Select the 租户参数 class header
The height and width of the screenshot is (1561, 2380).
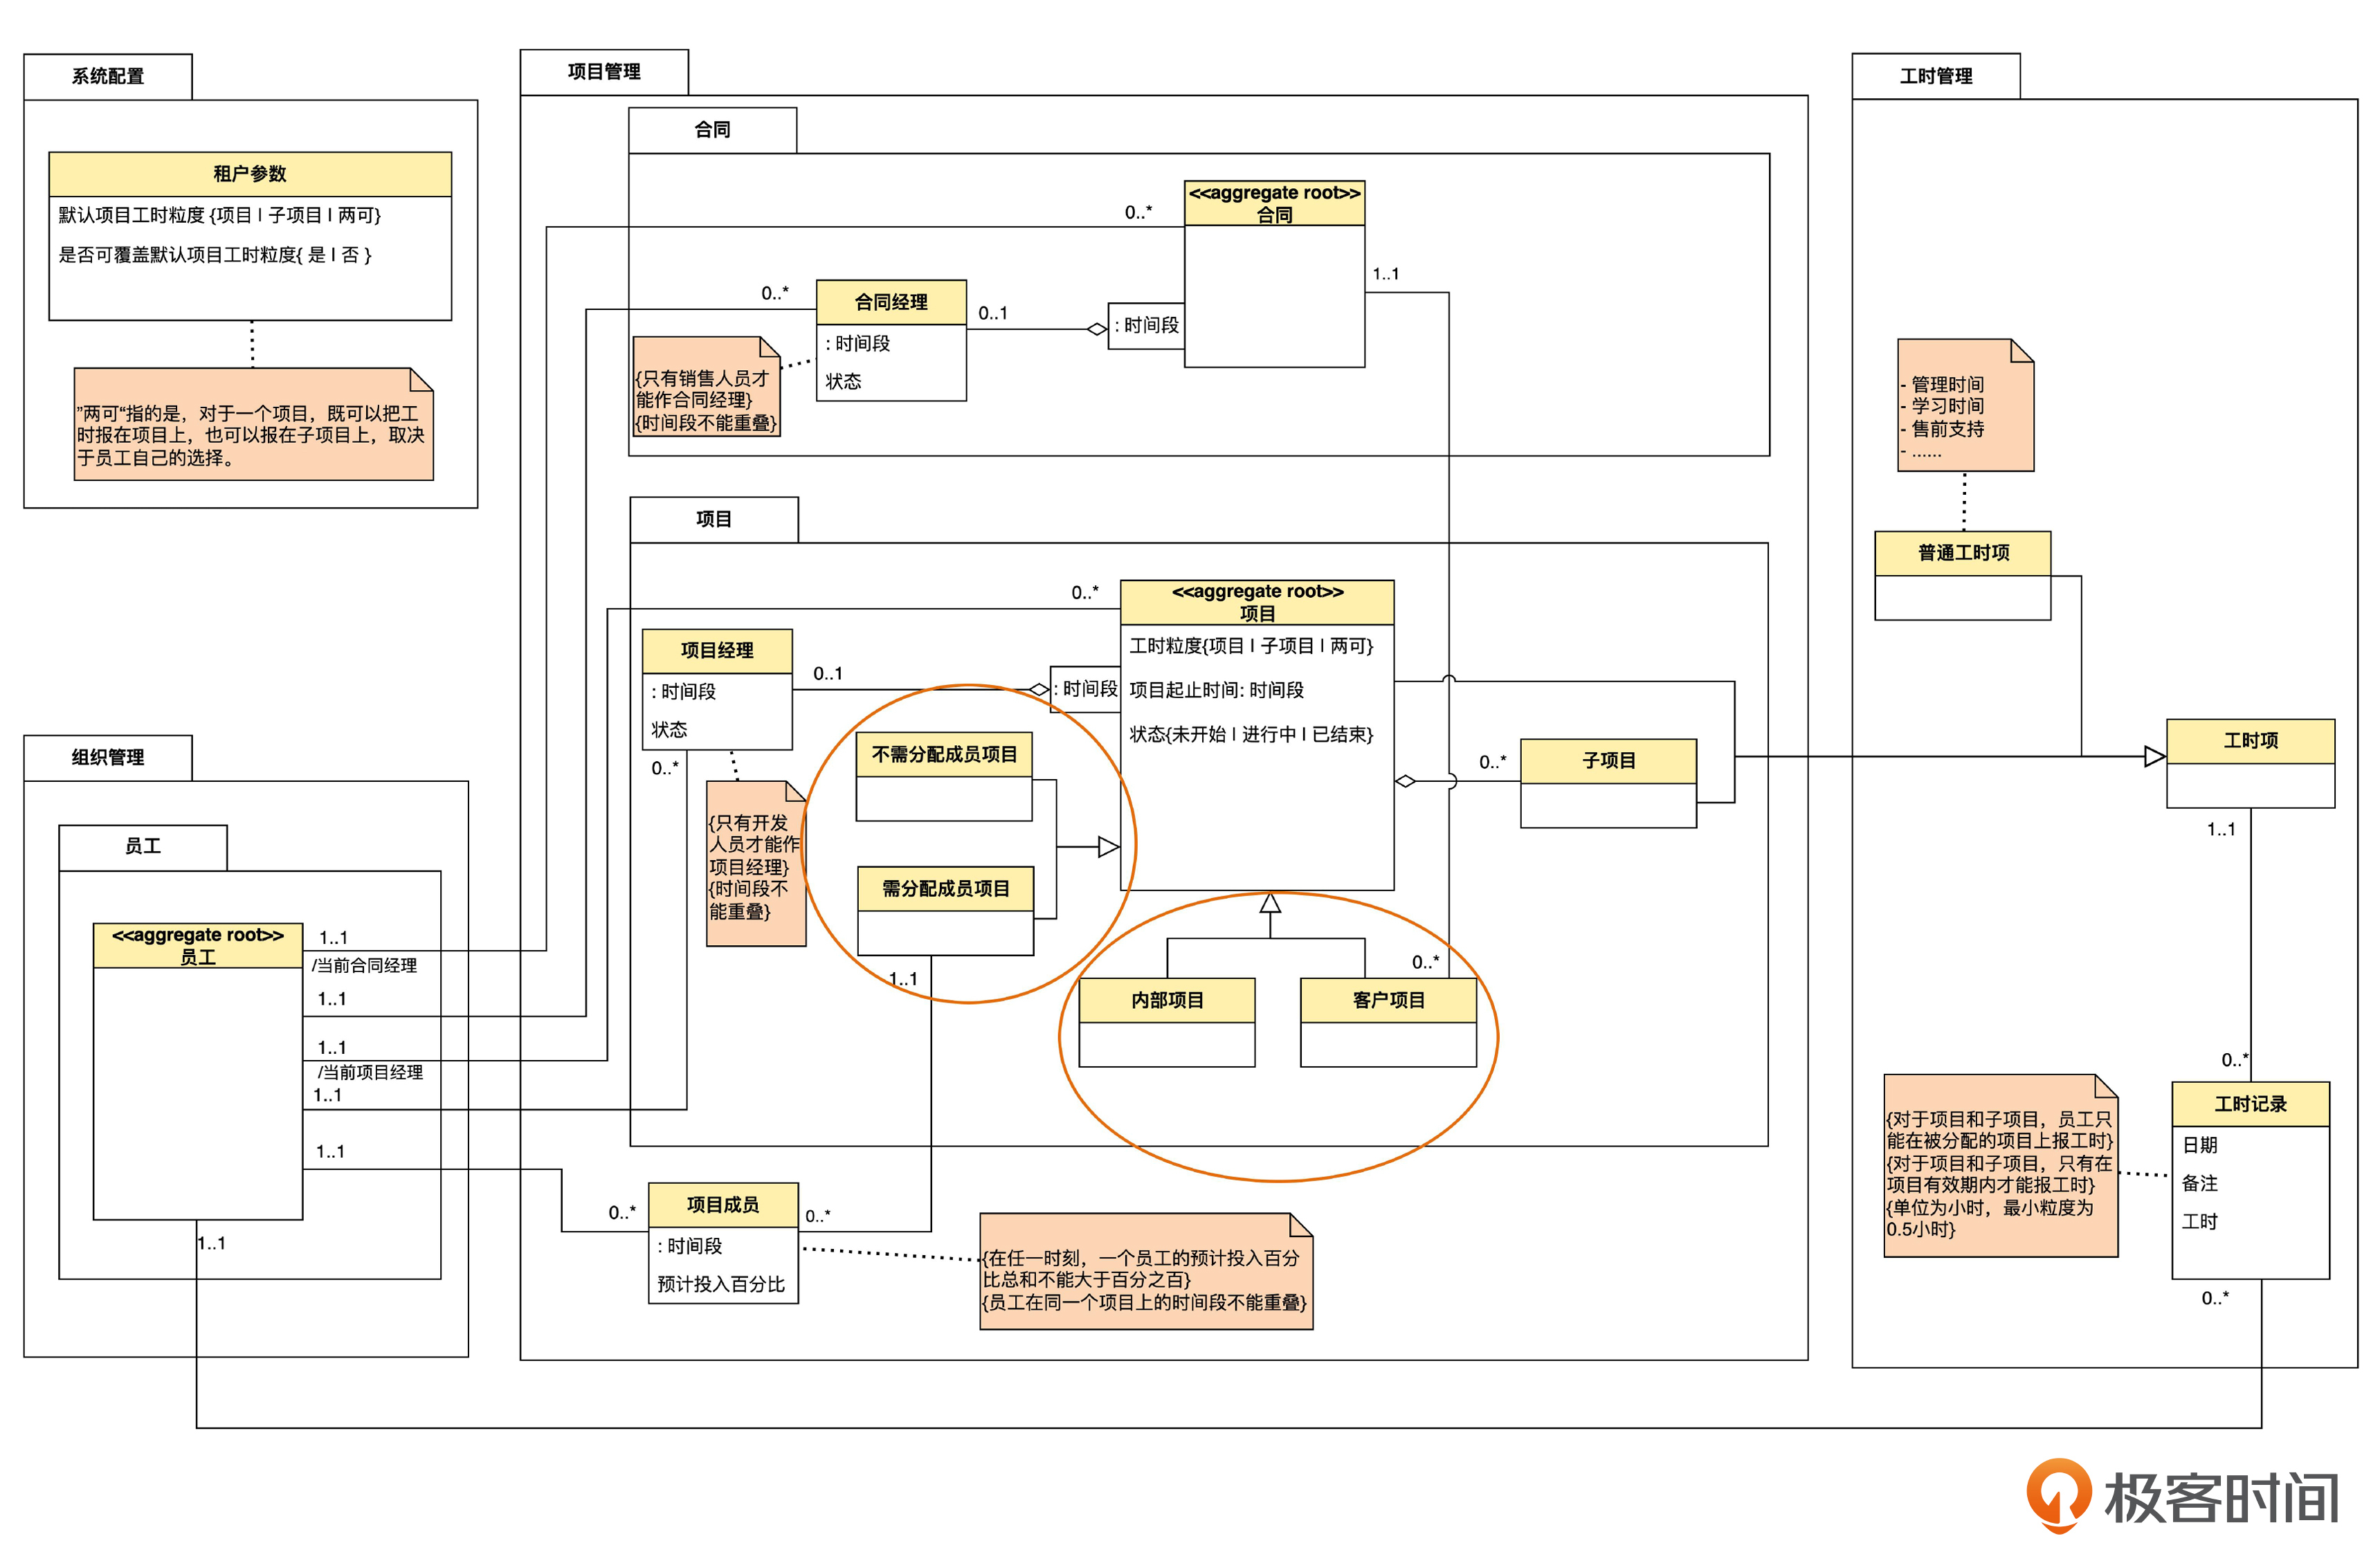[250, 174]
